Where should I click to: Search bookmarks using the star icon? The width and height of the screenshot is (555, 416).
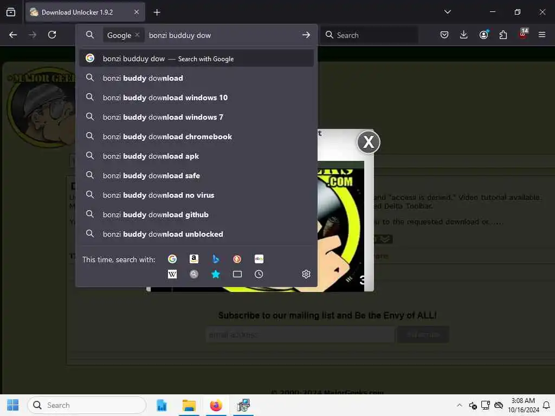click(216, 274)
